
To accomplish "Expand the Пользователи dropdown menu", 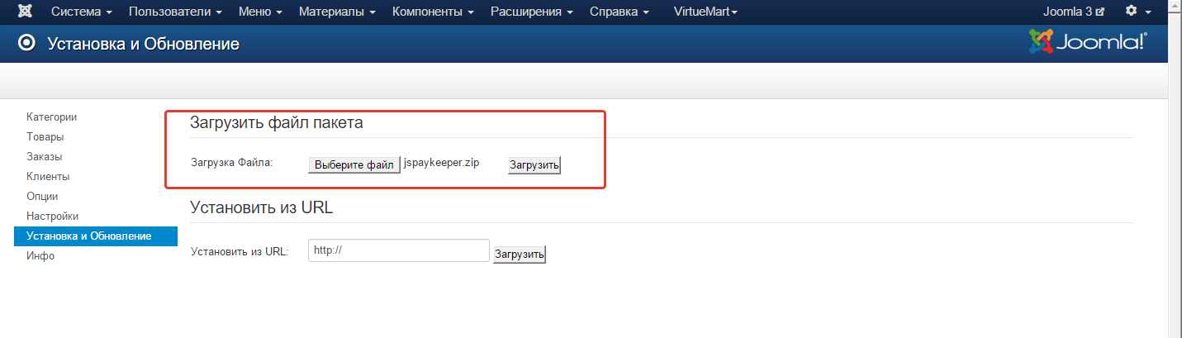I will 175,12.
